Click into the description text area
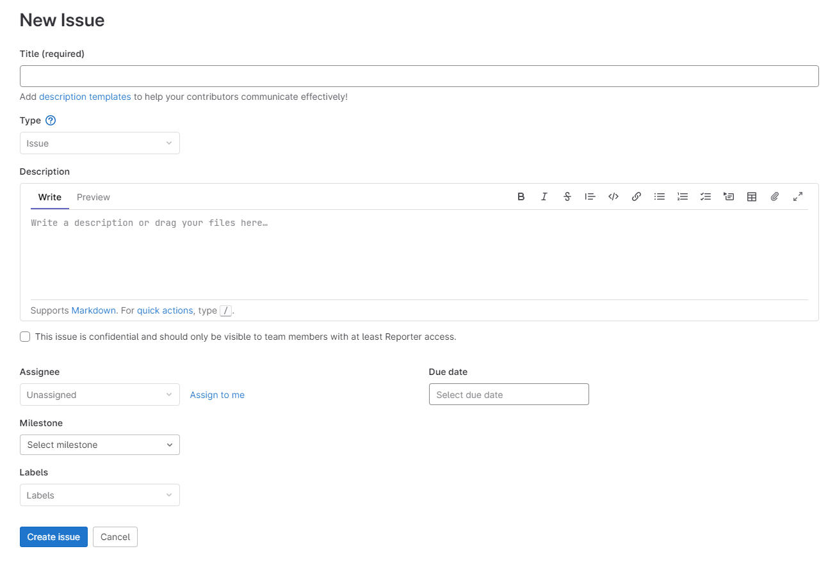Image resolution: width=828 pixels, height=574 pixels. pyautogui.click(x=419, y=255)
